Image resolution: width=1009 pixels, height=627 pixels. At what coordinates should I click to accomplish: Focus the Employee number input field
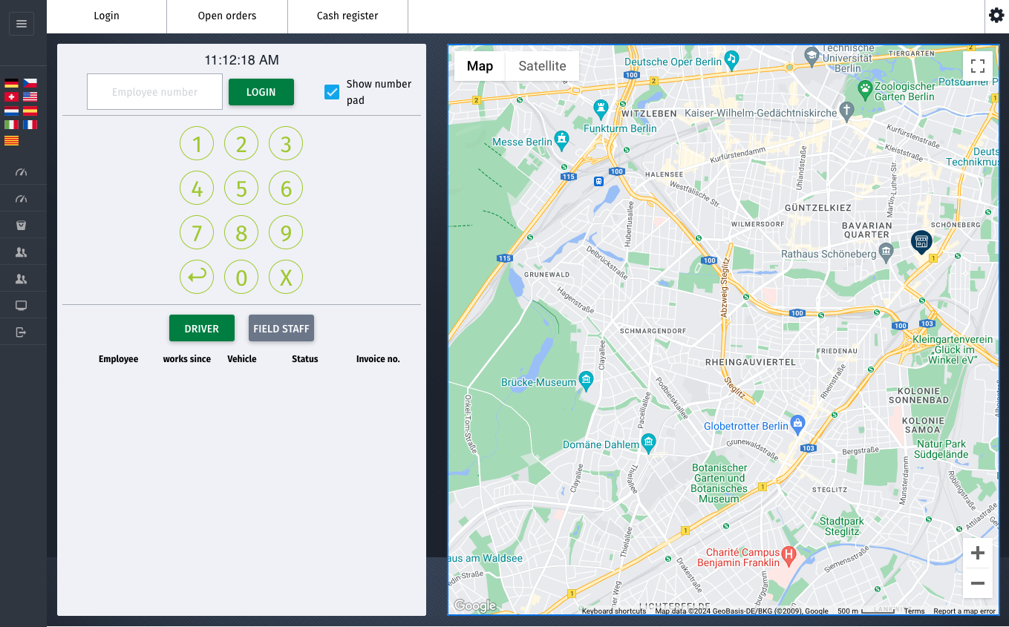[x=154, y=92]
